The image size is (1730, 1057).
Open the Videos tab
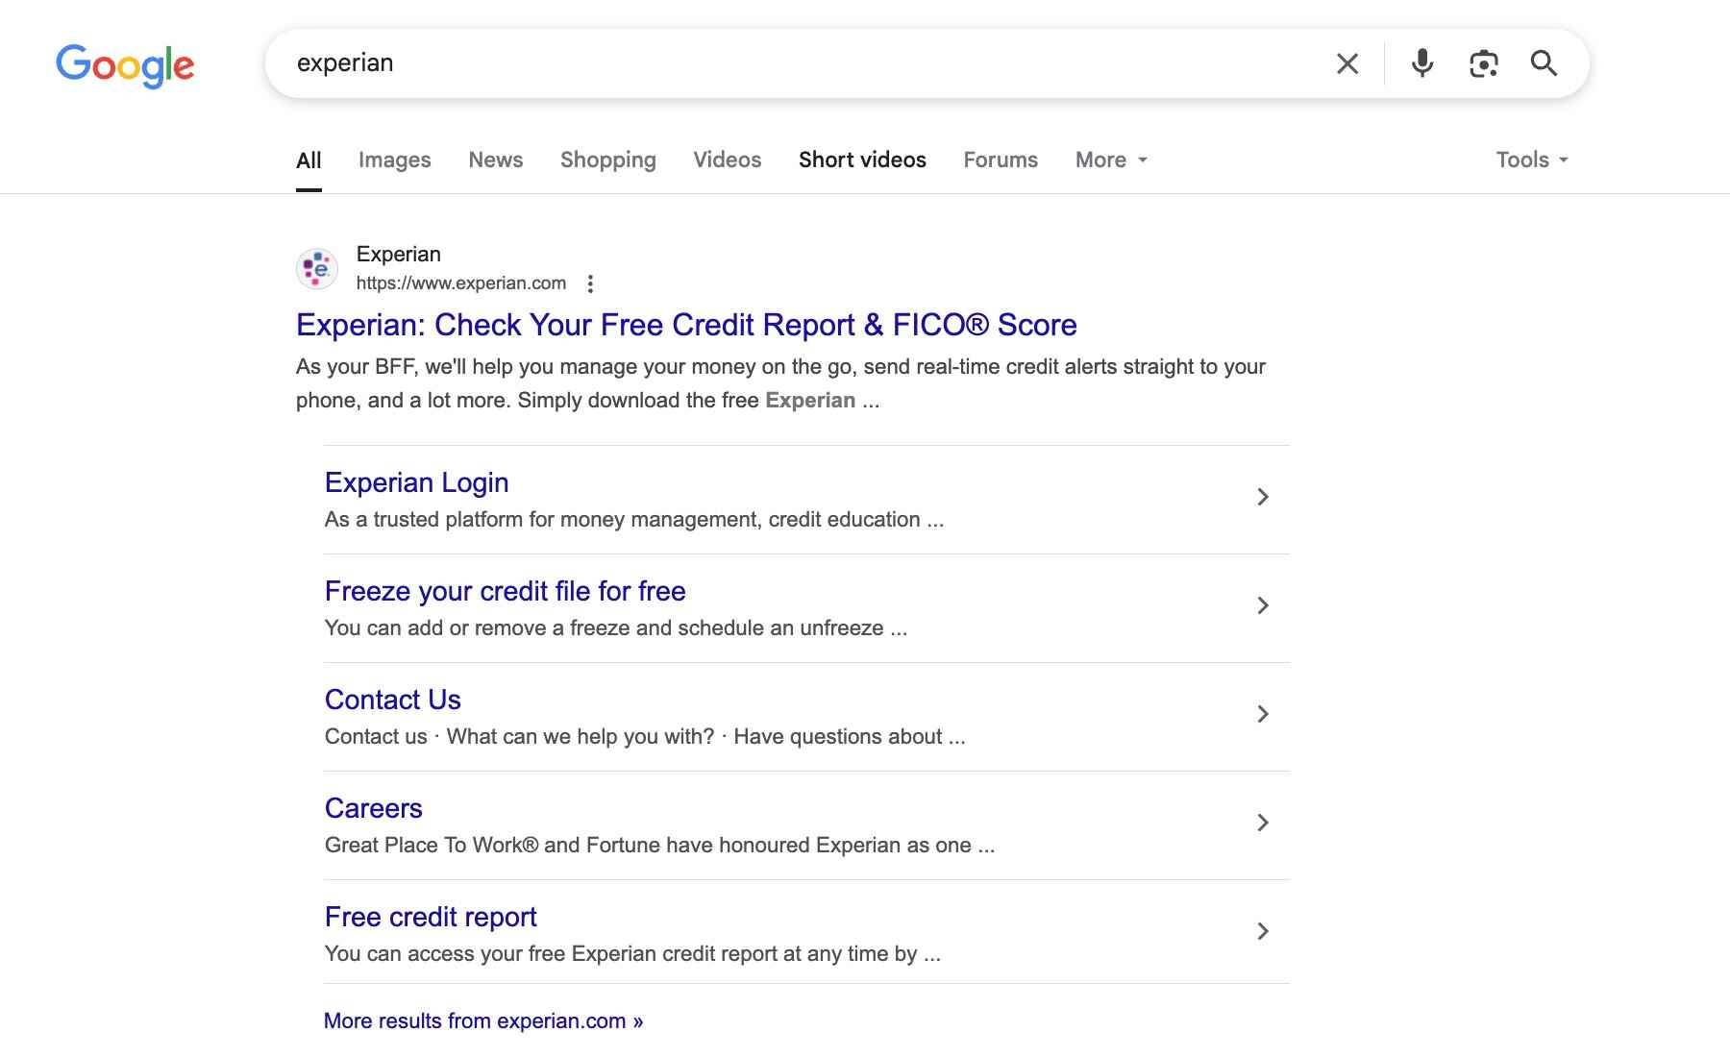[x=728, y=160]
